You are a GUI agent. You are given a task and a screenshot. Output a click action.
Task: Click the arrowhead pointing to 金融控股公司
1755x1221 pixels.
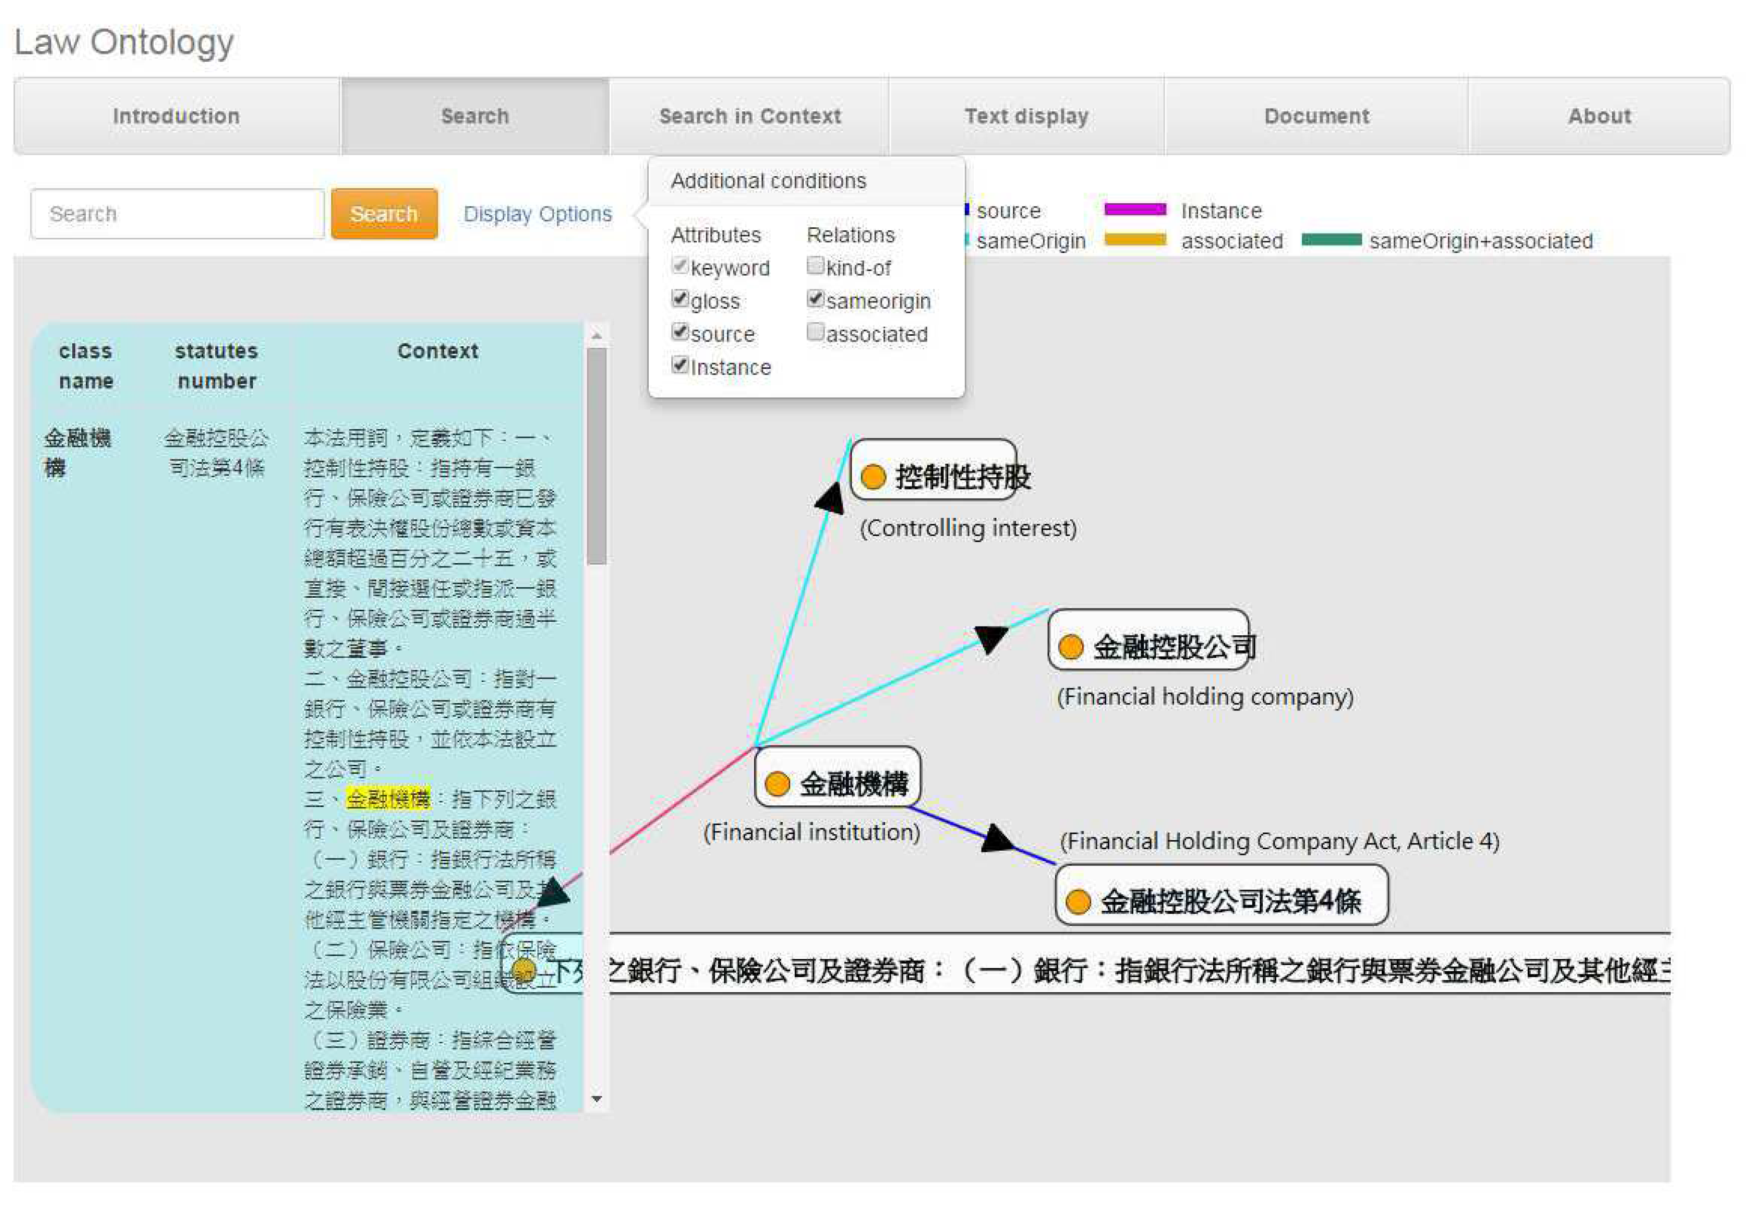[x=991, y=638]
